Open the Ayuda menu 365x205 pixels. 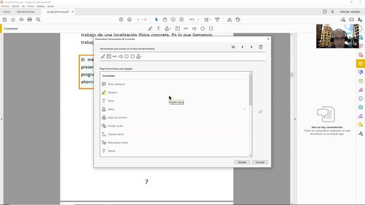pyautogui.click(x=51, y=6)
